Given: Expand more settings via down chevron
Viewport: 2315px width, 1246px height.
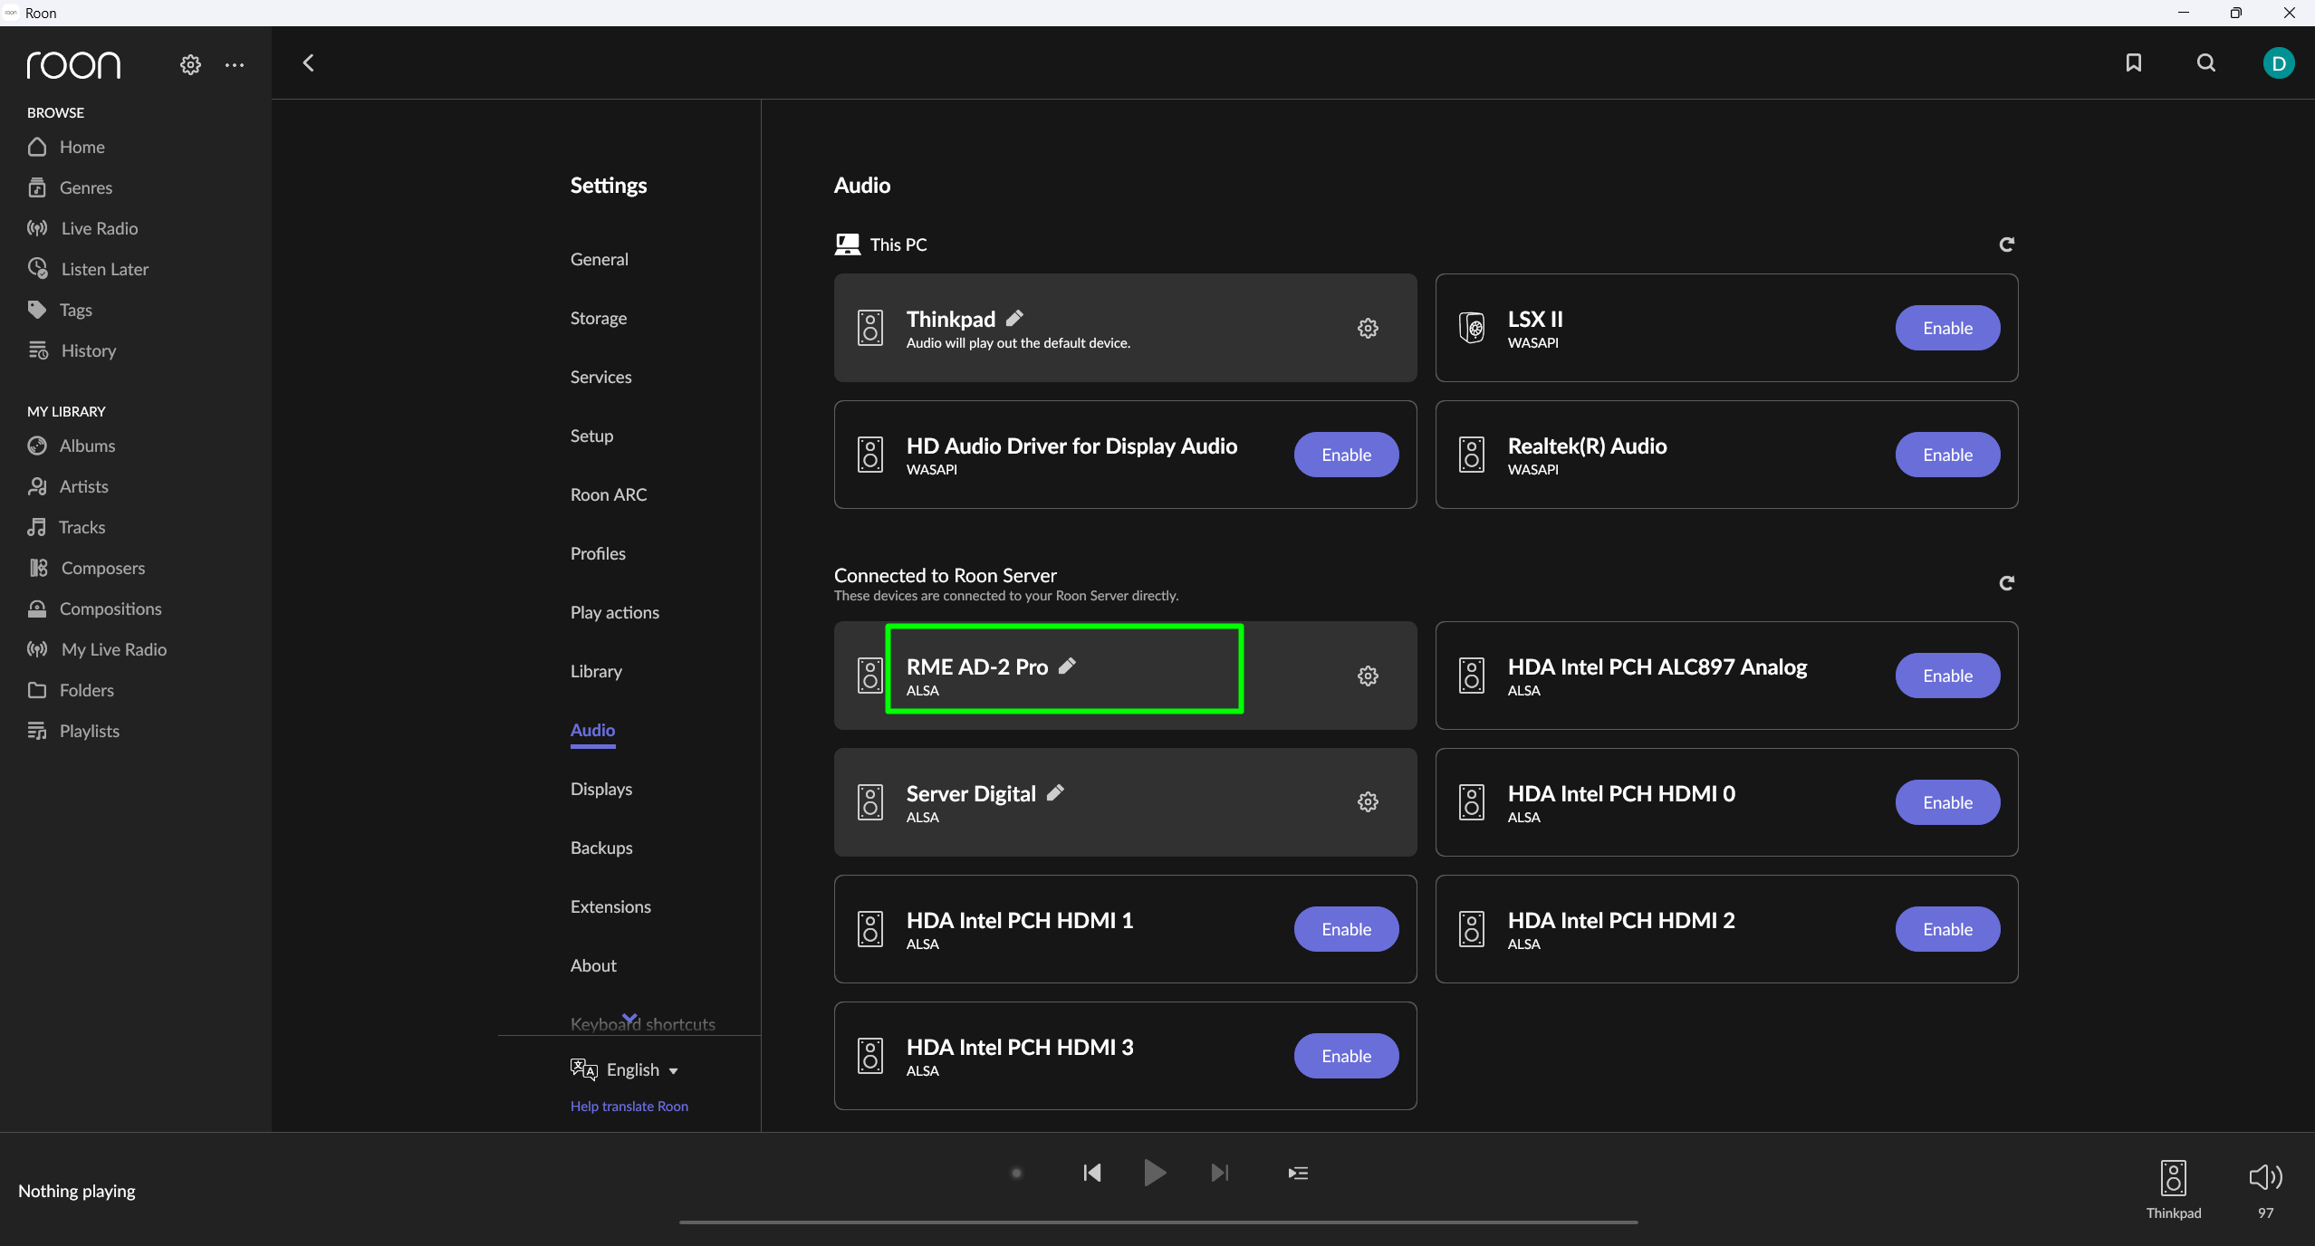Looking at the screenshot, I should [629, 1018].
